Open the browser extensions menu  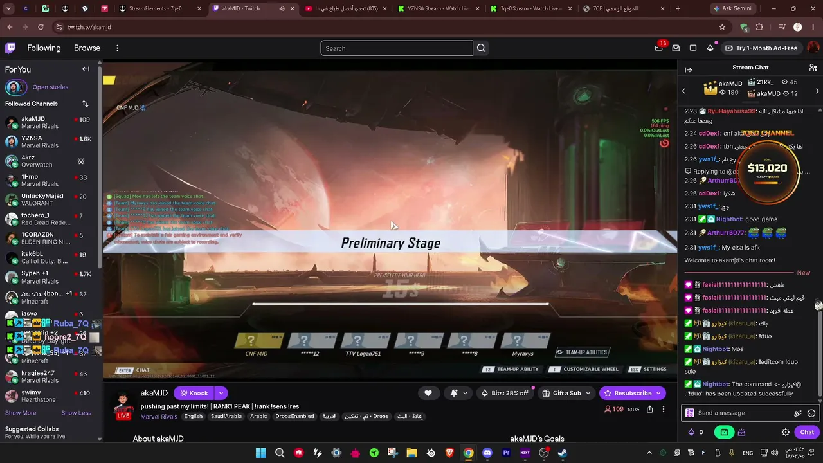click(759, 27)
